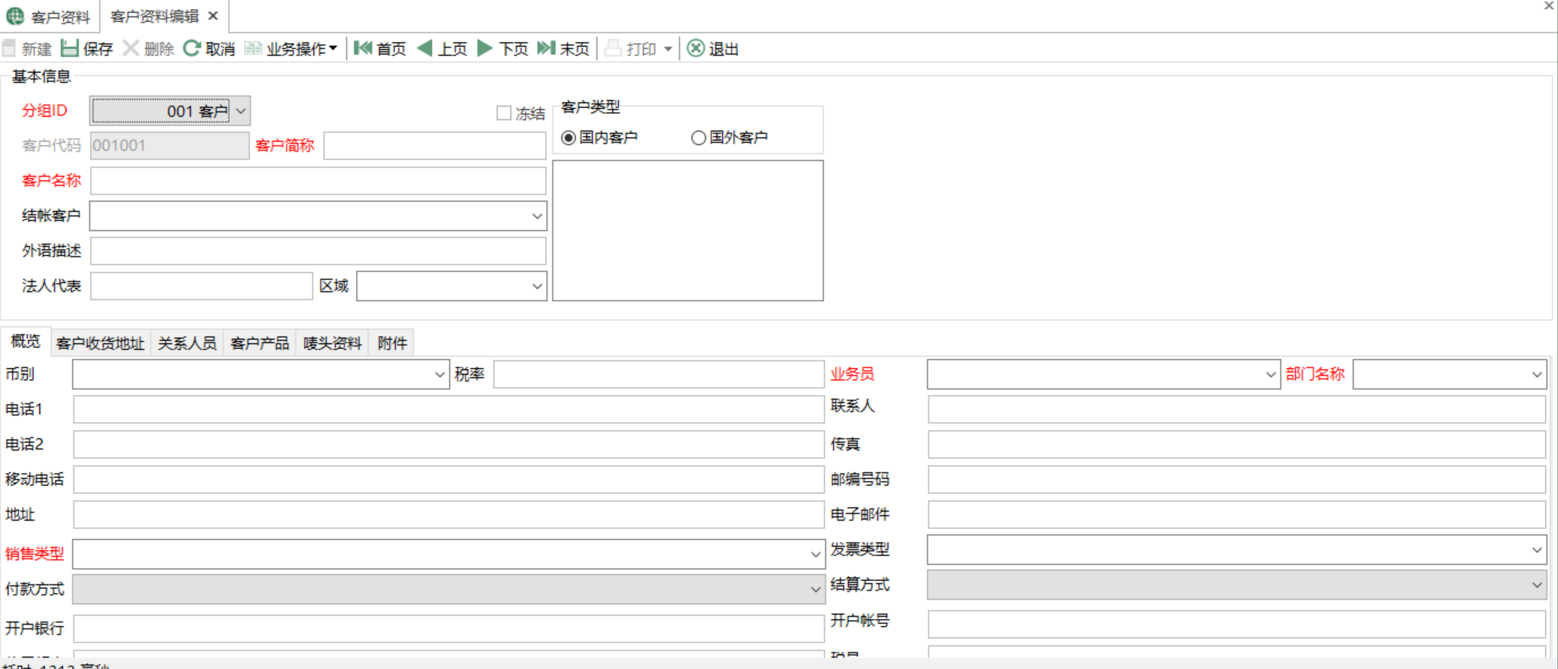Go to 下页 next record arrow
Screen dimensions: 1558x669
[x=485, y=49]
